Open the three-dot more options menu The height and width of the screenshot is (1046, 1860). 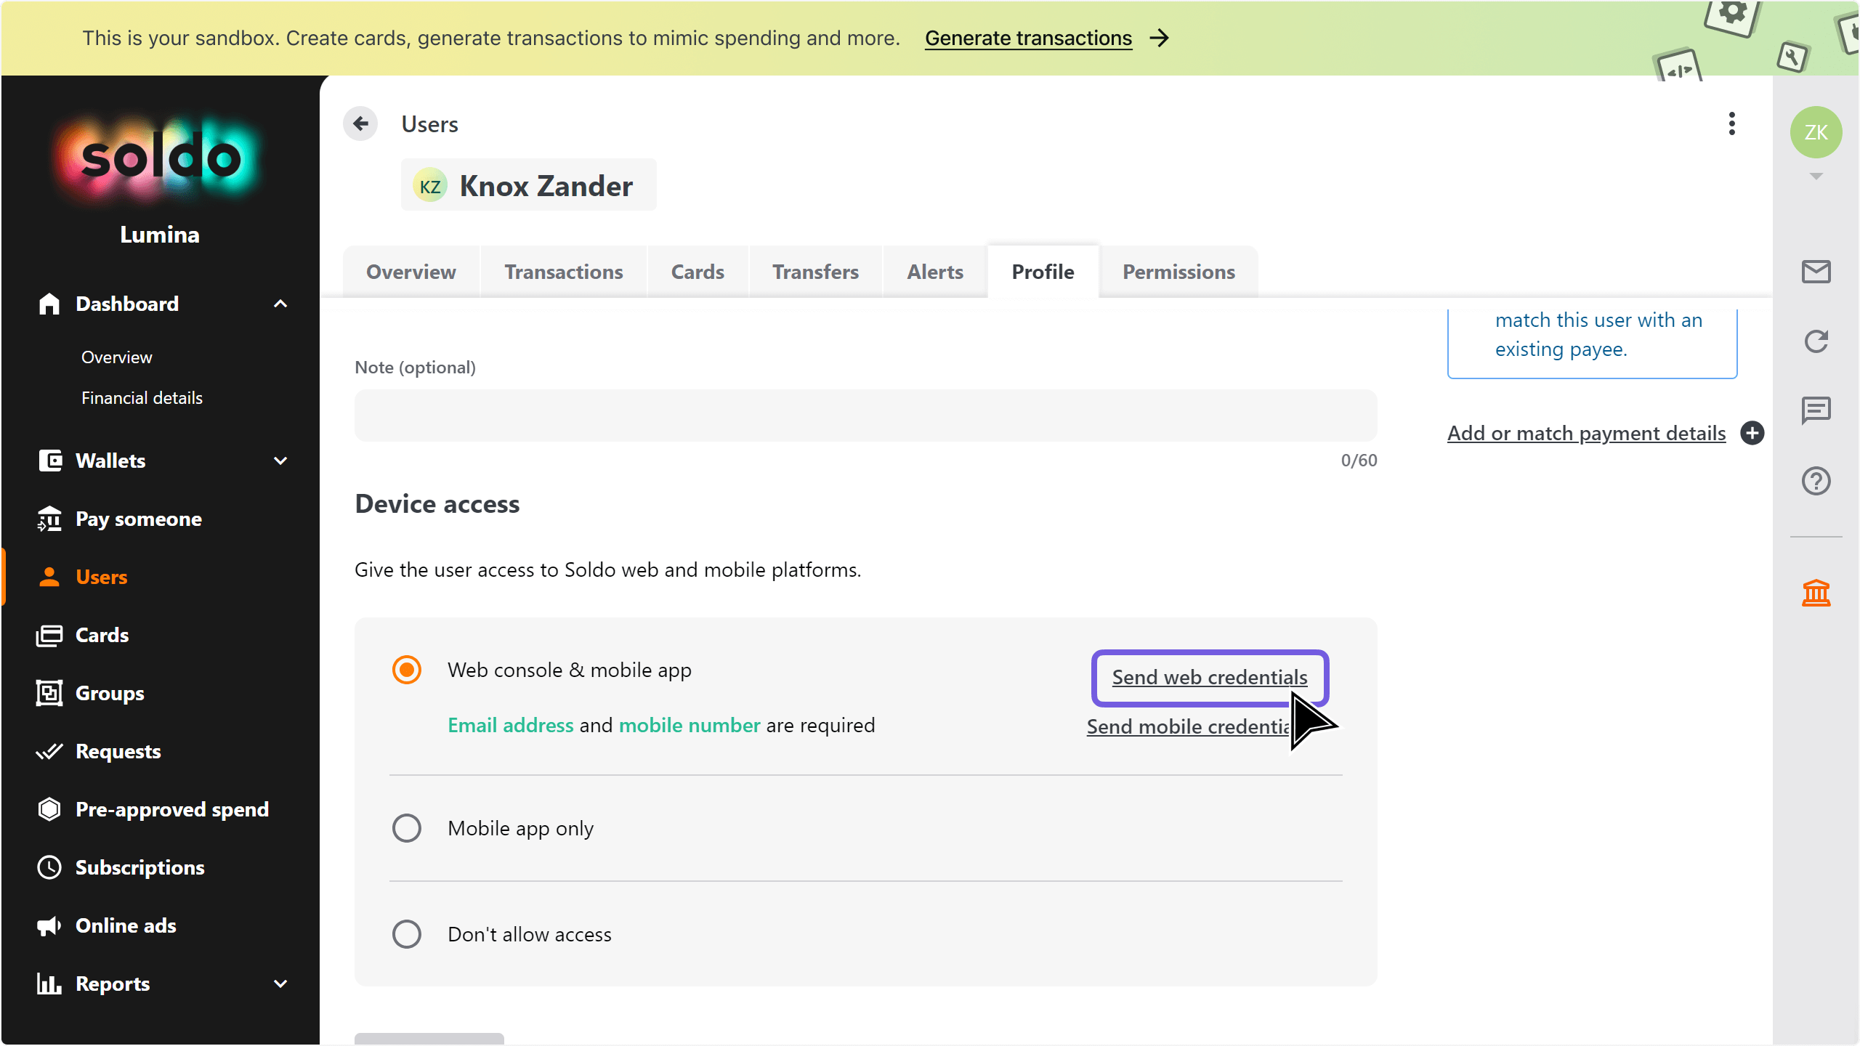1732,124
